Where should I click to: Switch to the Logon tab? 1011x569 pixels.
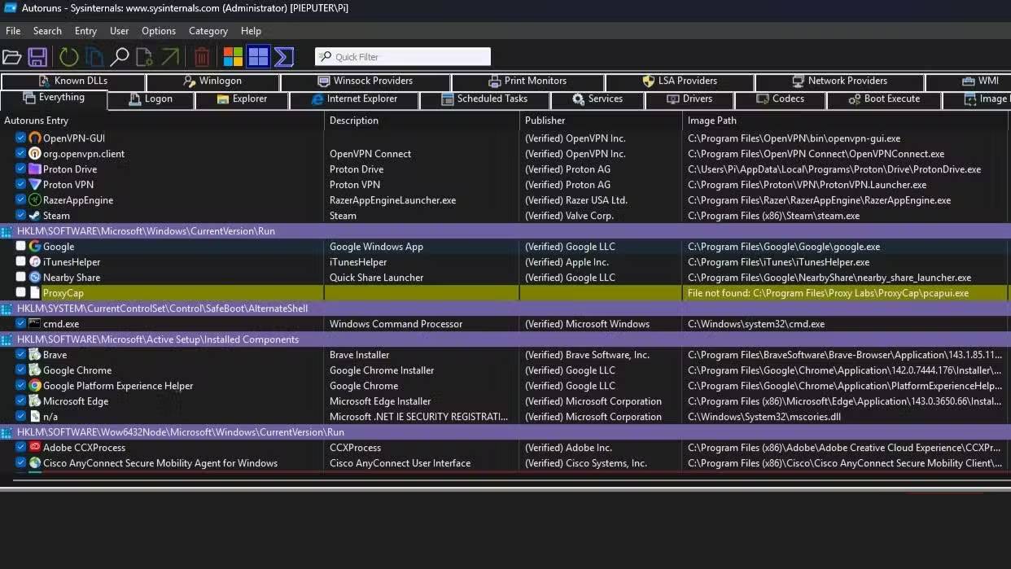151,99
